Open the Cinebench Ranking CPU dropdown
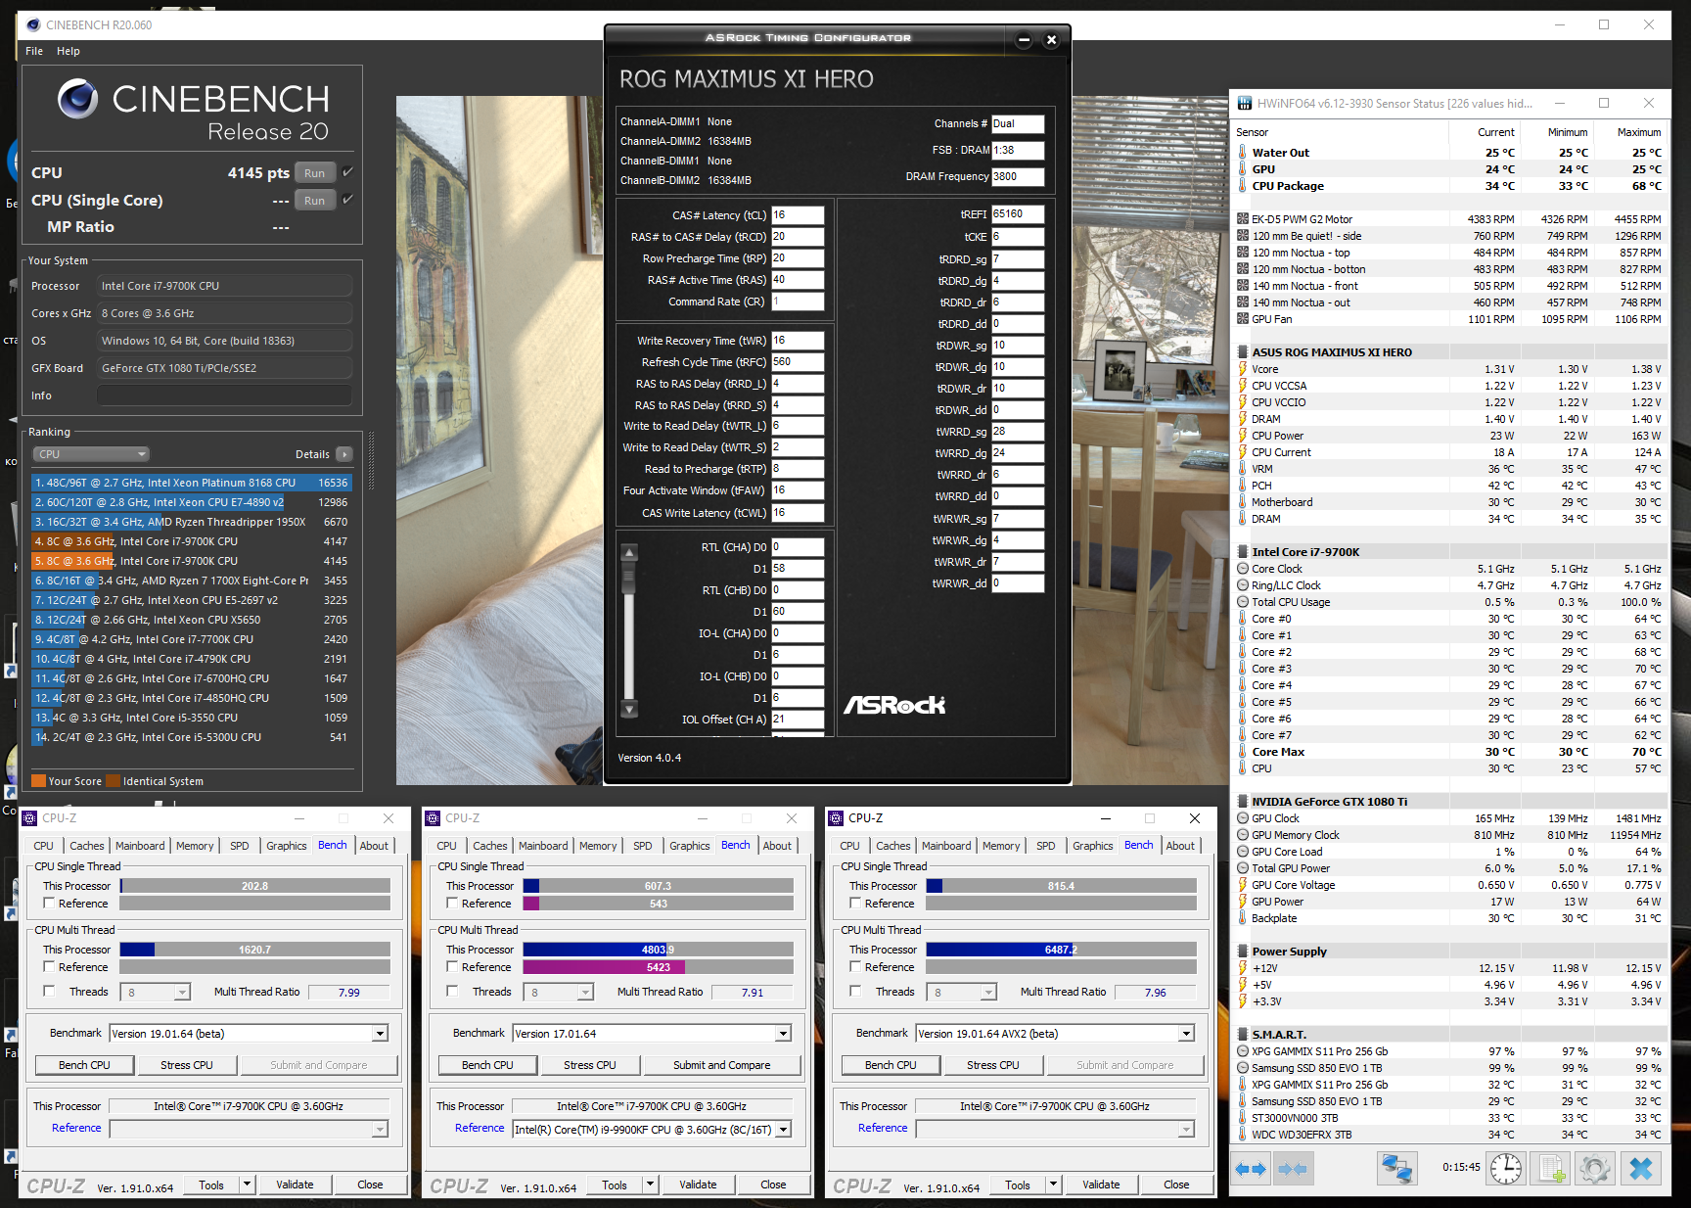This screenshot has width=1691, height=1208. [x=92, y=454]
